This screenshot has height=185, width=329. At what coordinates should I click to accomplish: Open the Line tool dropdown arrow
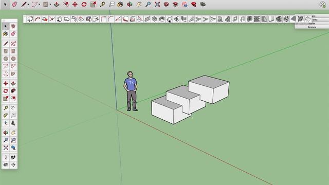coord(28,5)
